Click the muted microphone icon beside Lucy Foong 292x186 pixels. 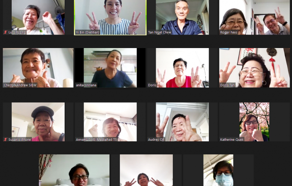[5, 33]
